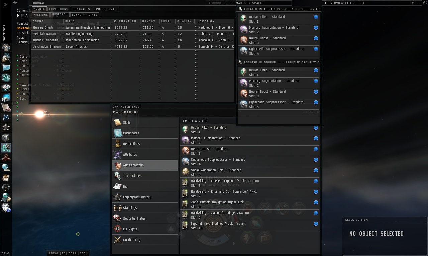Select the Missions sub-tab
This screenshot has height=256, width=428.
41,15
